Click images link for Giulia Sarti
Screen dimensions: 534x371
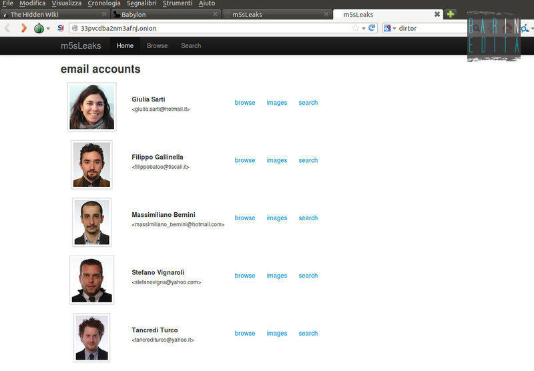point(276,103)
